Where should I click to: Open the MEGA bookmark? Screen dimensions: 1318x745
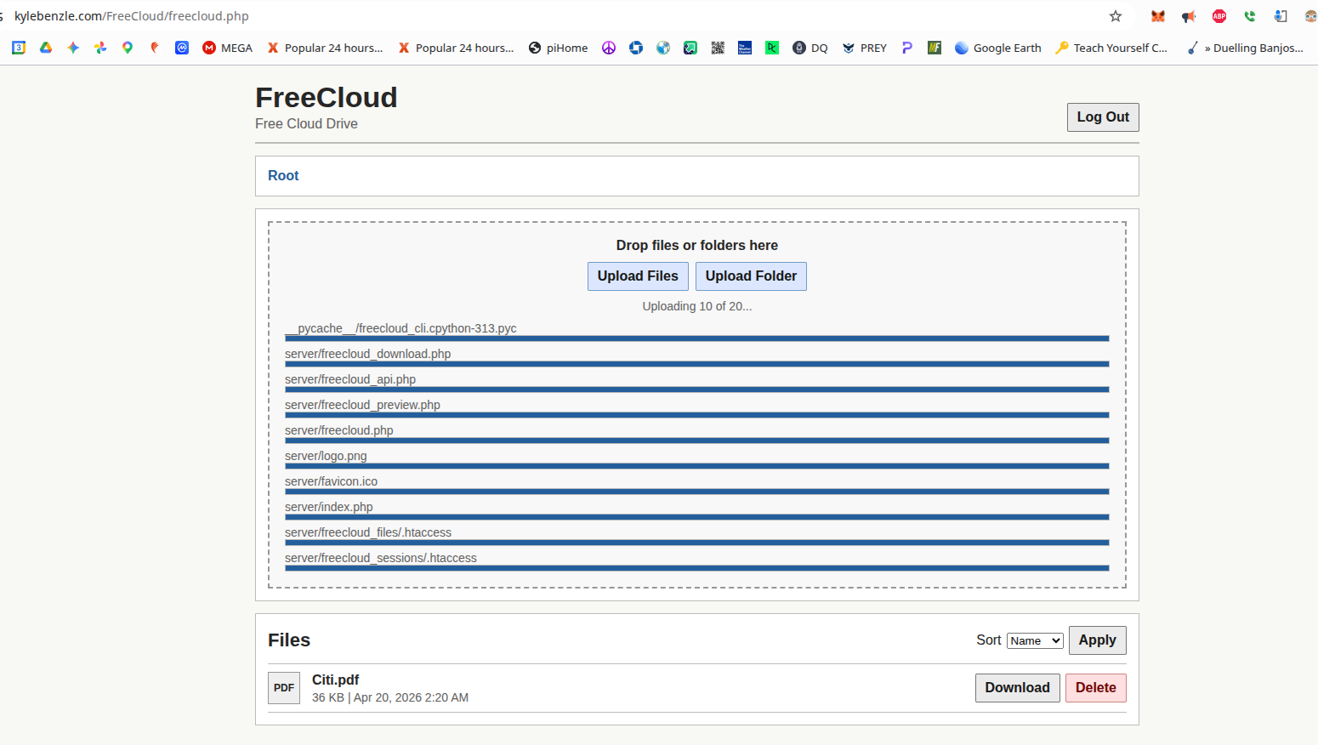pyautogui.click(x=227, y=48)
